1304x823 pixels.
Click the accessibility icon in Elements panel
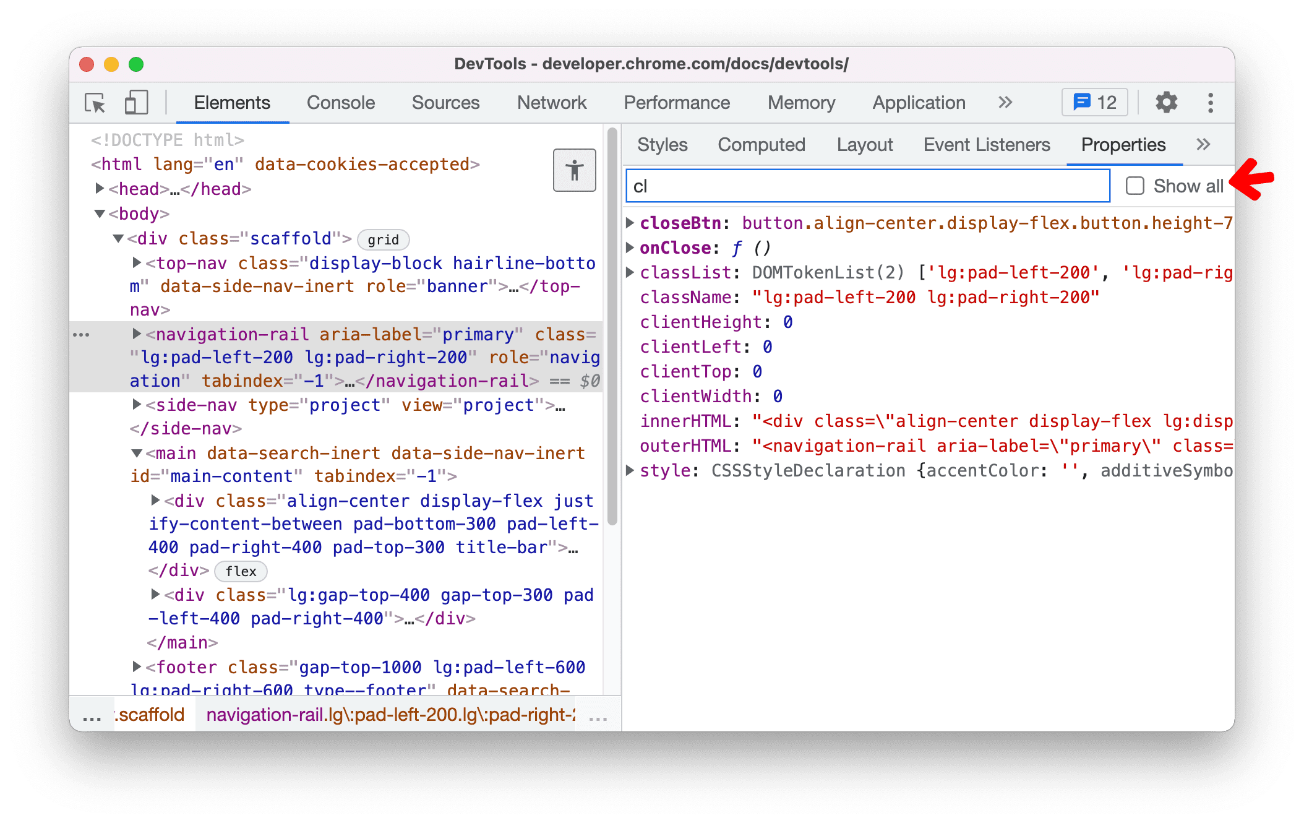click(x=574, y=171)
